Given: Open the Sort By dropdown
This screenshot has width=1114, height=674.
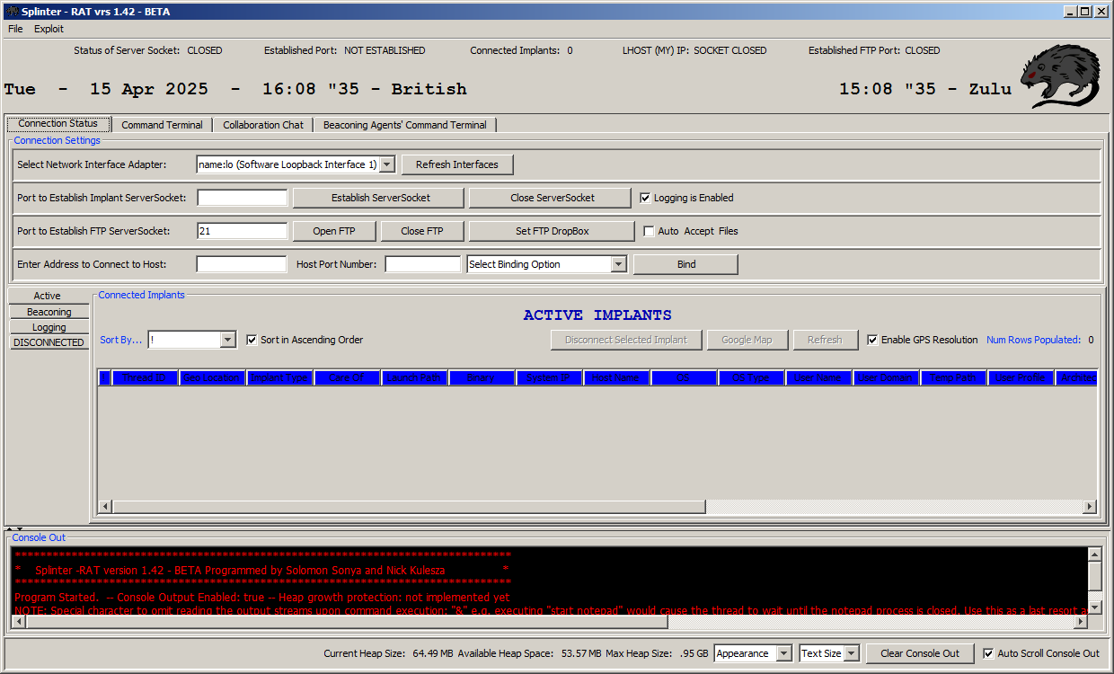Looking at the screenshot, I should [227, 340].
